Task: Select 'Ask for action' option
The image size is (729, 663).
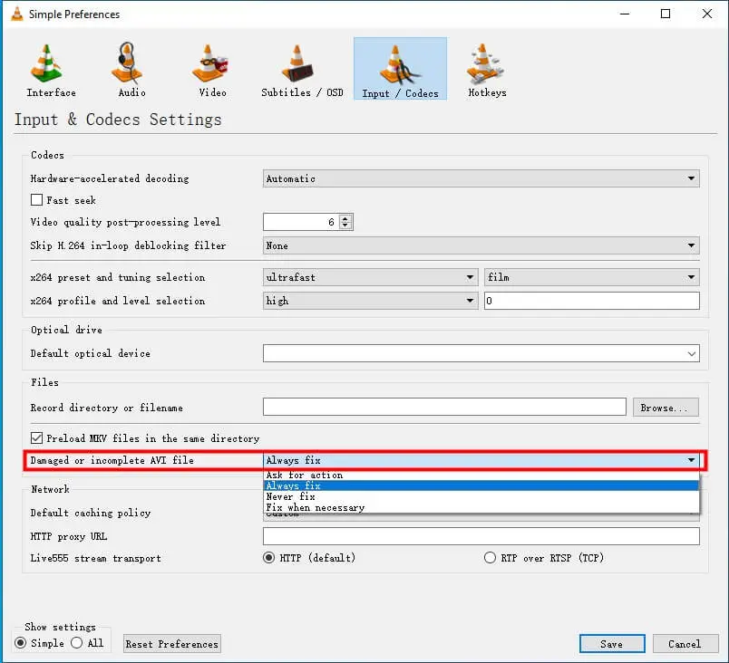Action: 304,475
